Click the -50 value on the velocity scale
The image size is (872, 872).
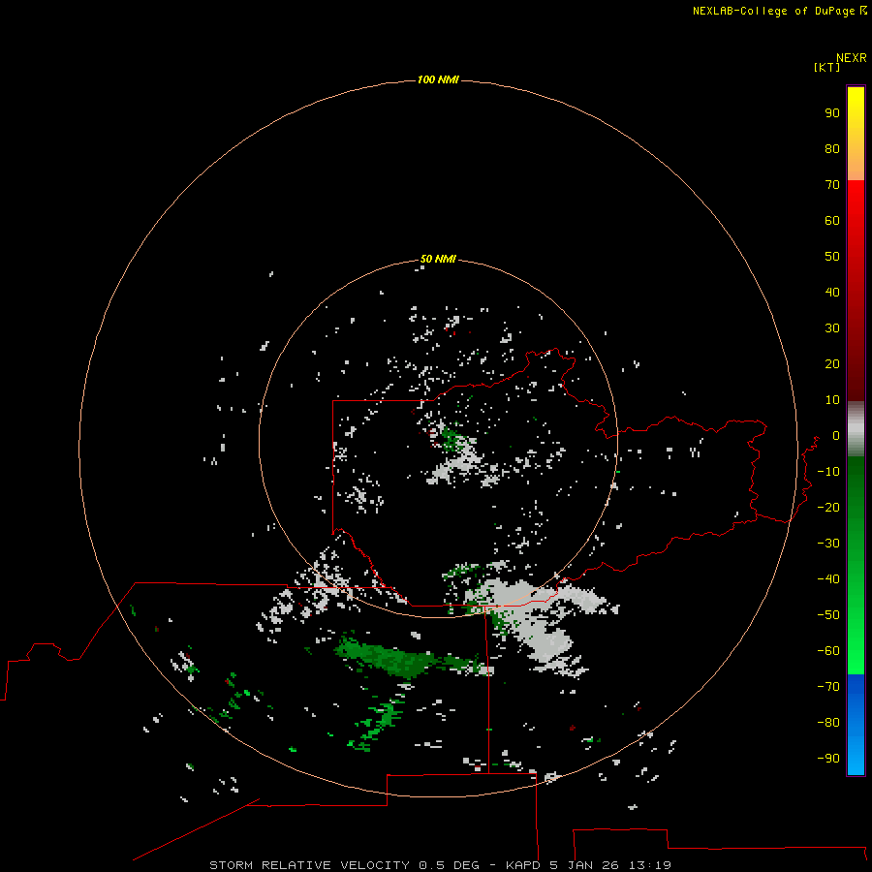pos(828,615)
